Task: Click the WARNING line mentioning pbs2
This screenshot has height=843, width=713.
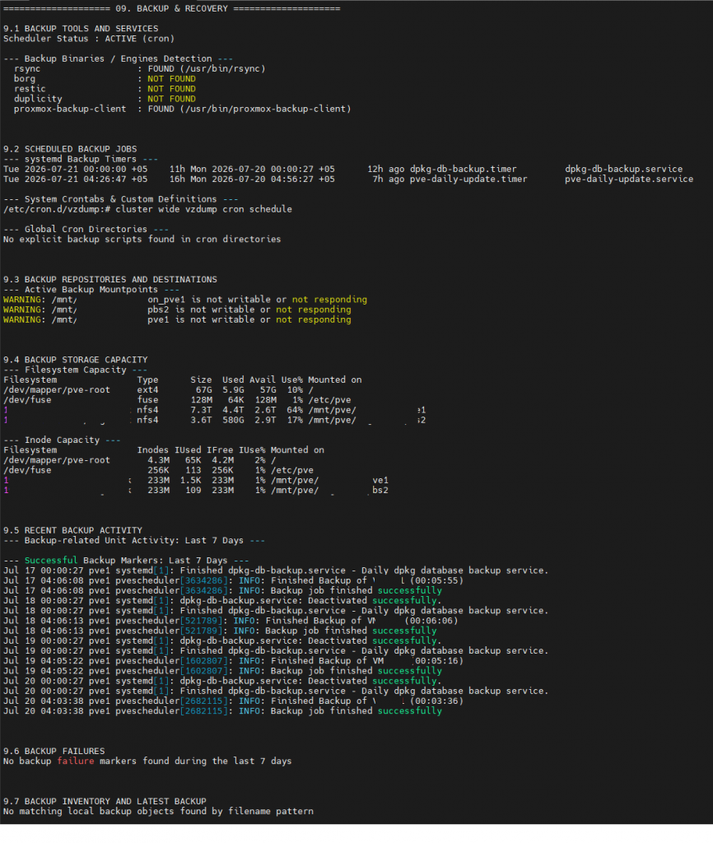Action: (177, 310)
